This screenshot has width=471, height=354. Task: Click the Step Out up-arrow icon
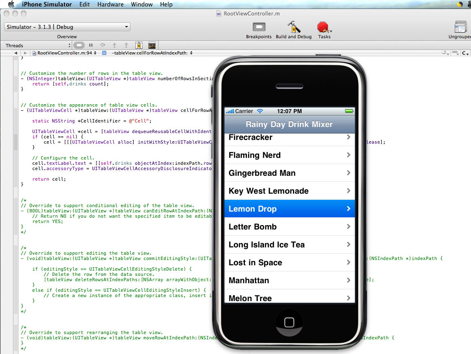(x=126, y=45)
